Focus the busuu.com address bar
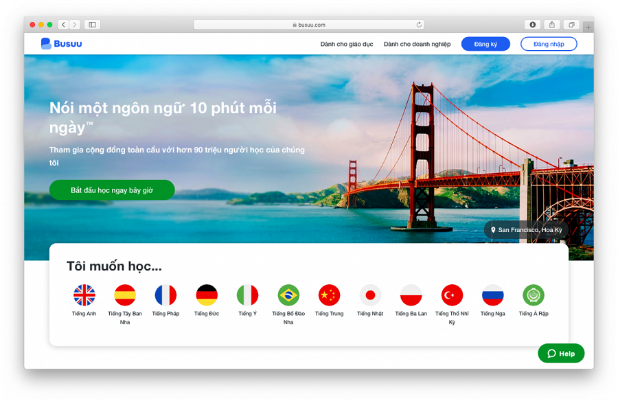 pyautogui.click(x=308, y=25)
